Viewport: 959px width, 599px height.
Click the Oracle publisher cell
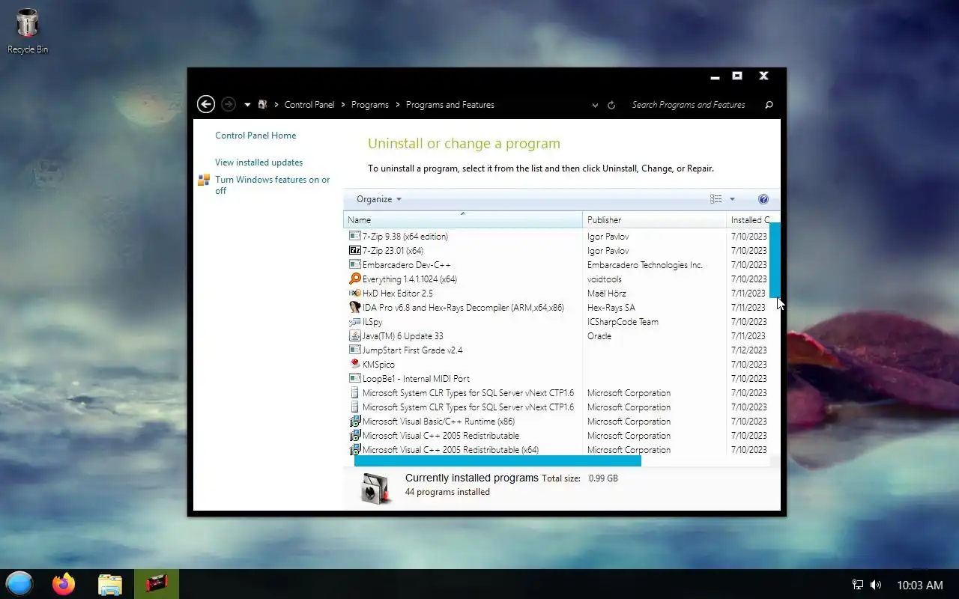click(599, 336)
